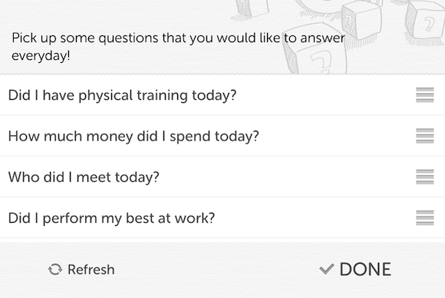The height and width of the screenshot is (298, 445).
Task: Tap the DONE text button
Action: pos(365,270)
